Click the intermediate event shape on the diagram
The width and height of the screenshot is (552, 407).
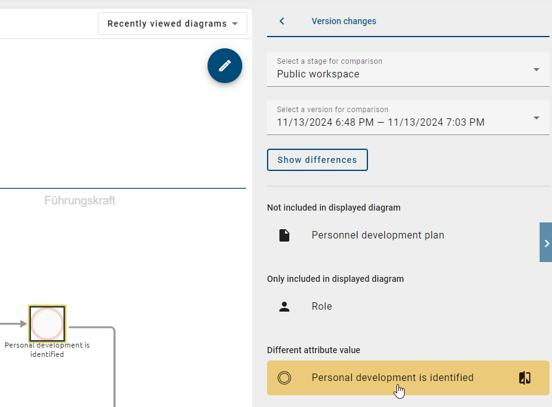pyautogui.click(x=47, y=323)
